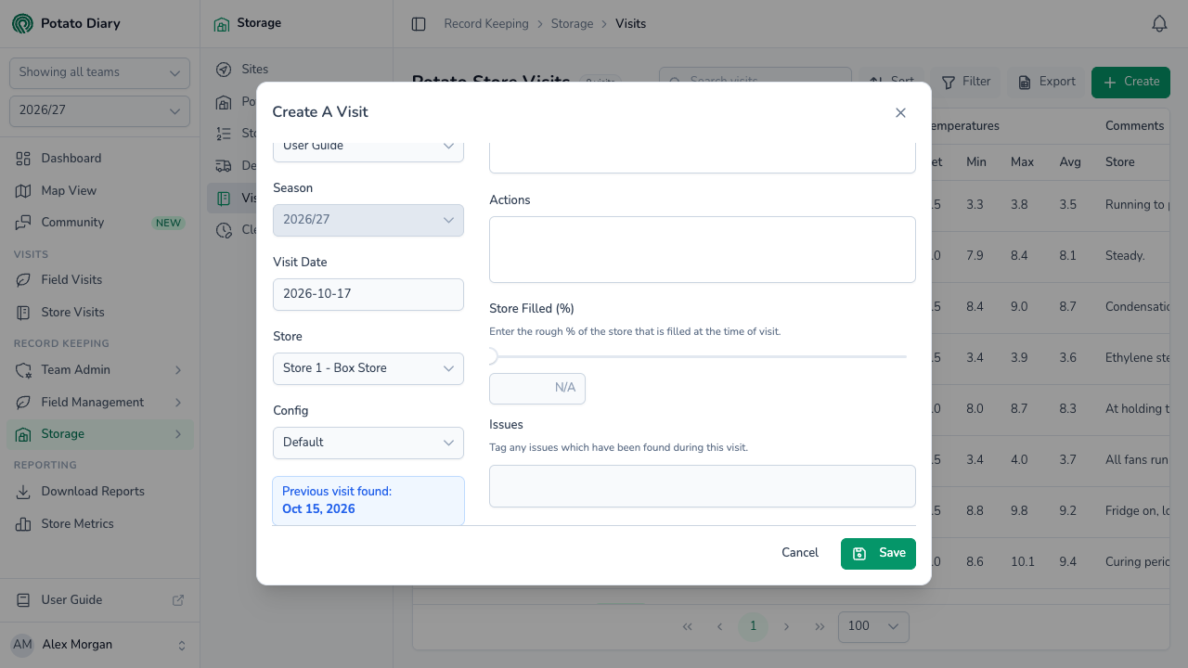Cancel the visit creation

click(800, 553)
